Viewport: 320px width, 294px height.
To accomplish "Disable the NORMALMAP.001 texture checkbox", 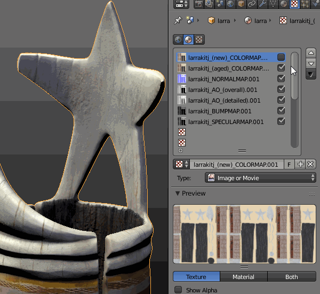I will tap(281, 79).
